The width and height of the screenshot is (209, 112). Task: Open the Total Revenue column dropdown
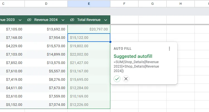tap(106, 20)
